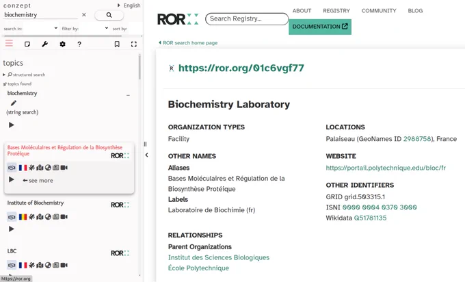
Task: Collapse sidebar with left chevron arrow
Action: (146, 155)
